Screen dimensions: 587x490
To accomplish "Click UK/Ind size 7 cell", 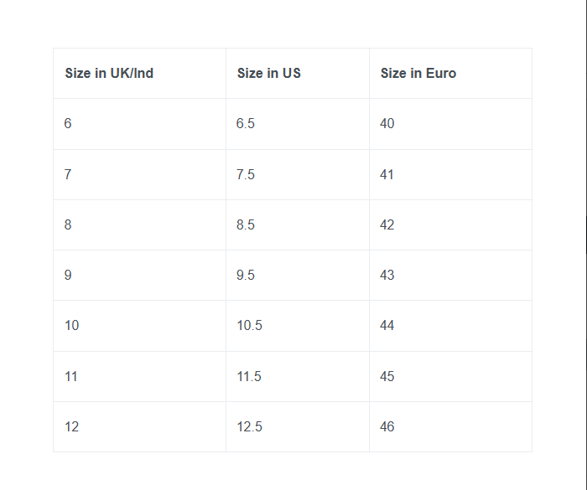I will pos(68,175).
